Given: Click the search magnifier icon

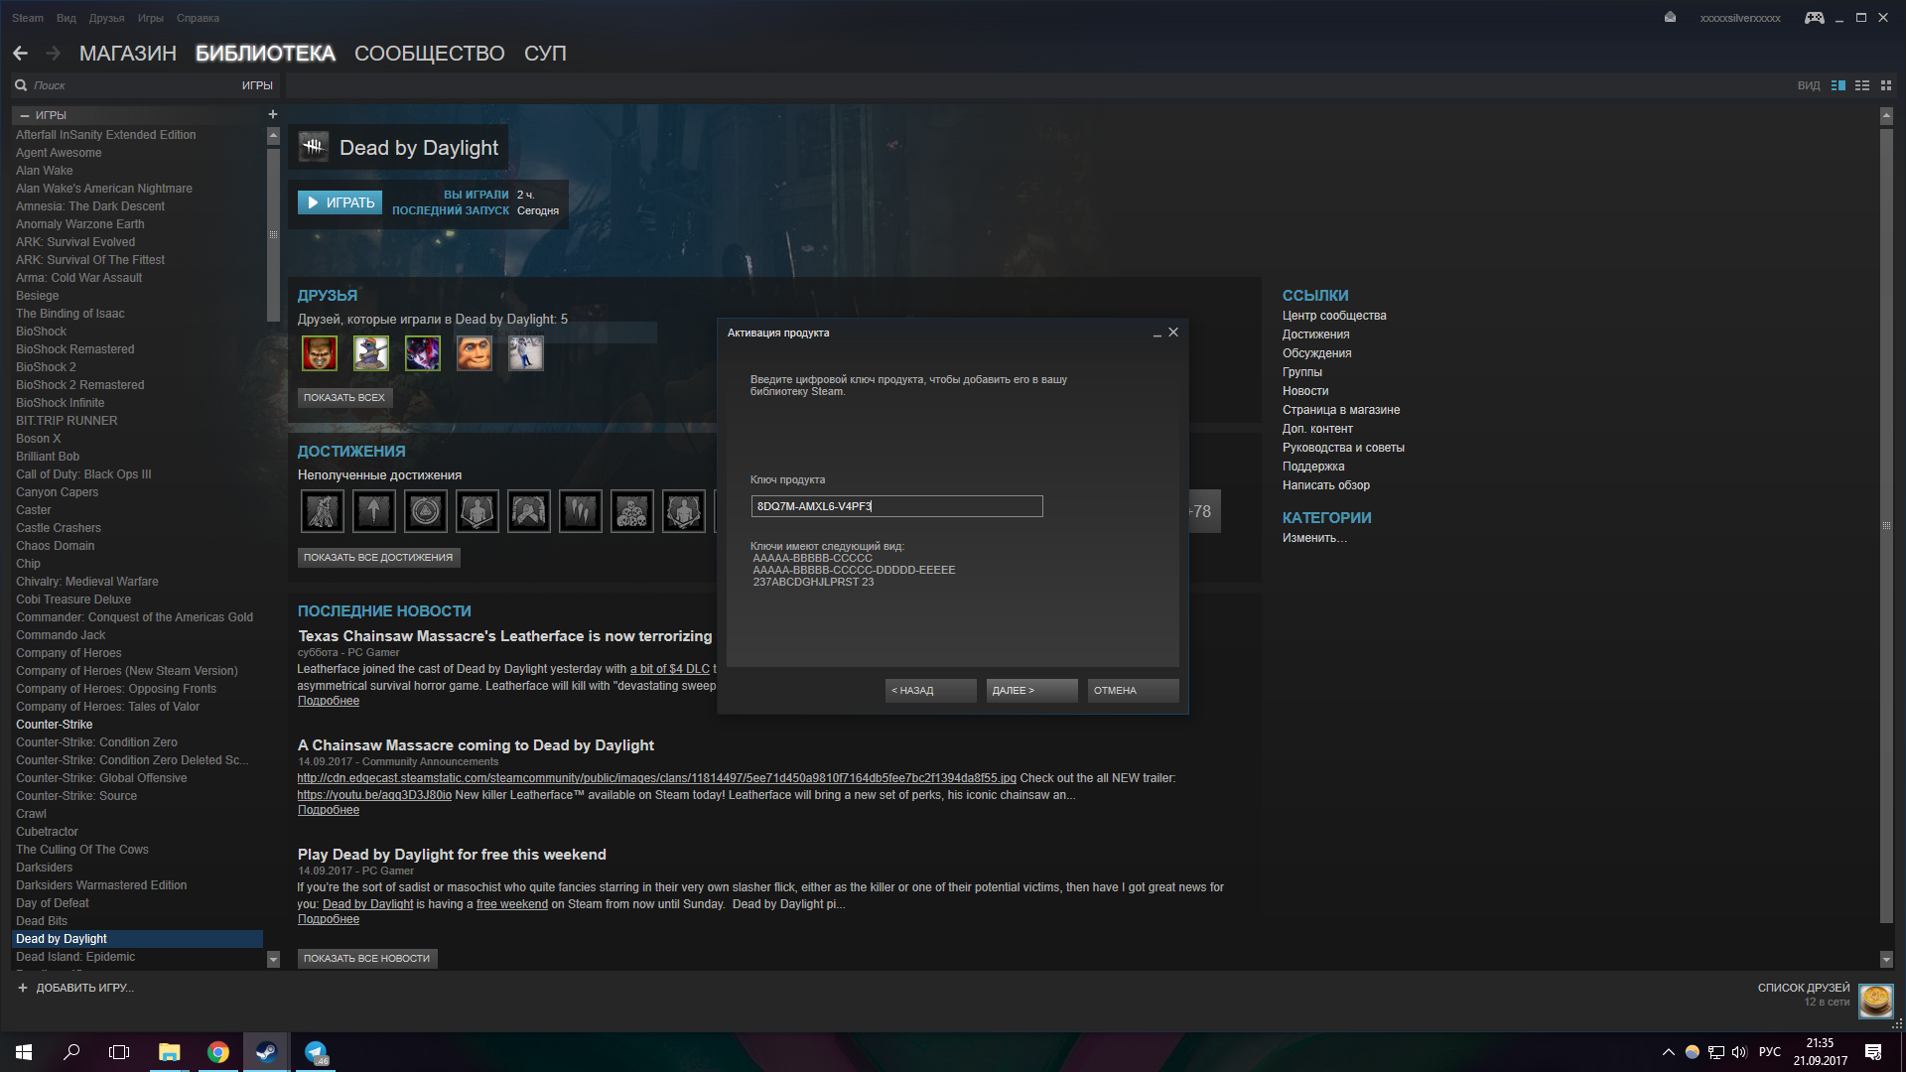Looking at the screenshot, I should pyautogui.click(x=21, y=85).
